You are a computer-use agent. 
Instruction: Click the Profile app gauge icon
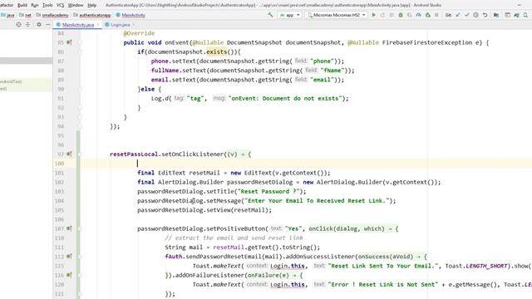(x=419, y=15)
